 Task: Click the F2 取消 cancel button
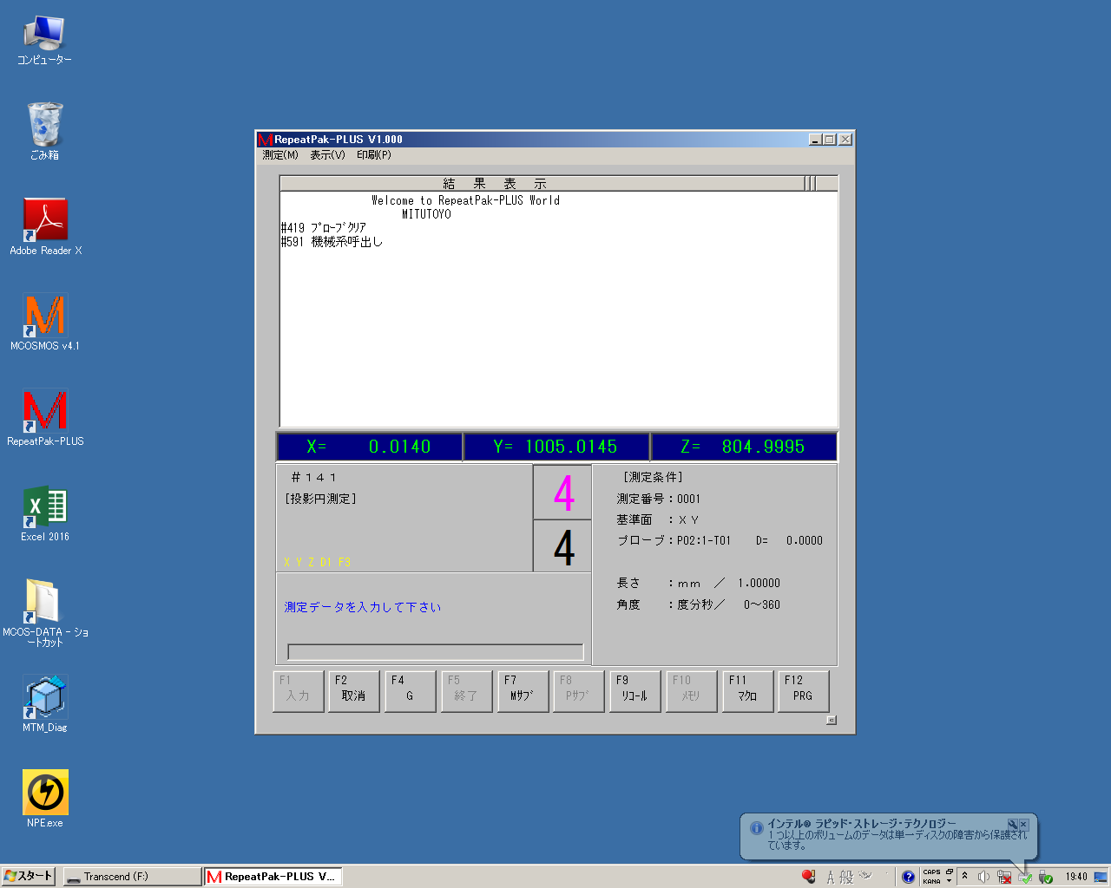(354, 691)
